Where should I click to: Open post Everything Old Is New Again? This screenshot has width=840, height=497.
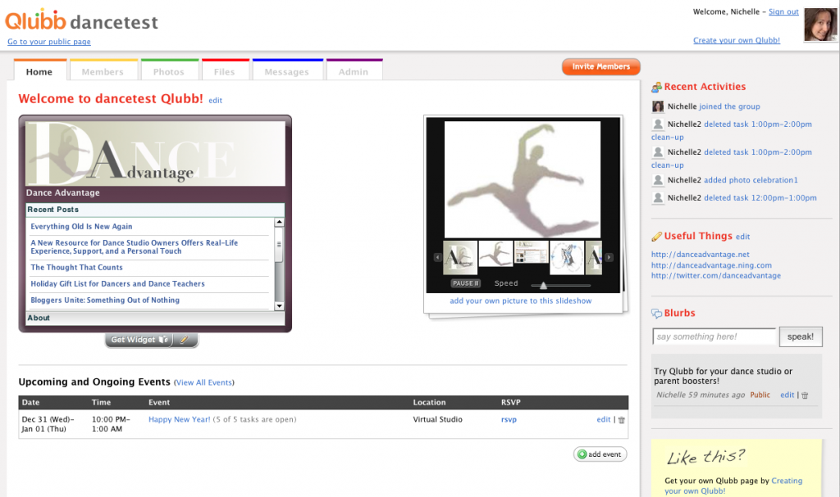[x=81, y=227]
